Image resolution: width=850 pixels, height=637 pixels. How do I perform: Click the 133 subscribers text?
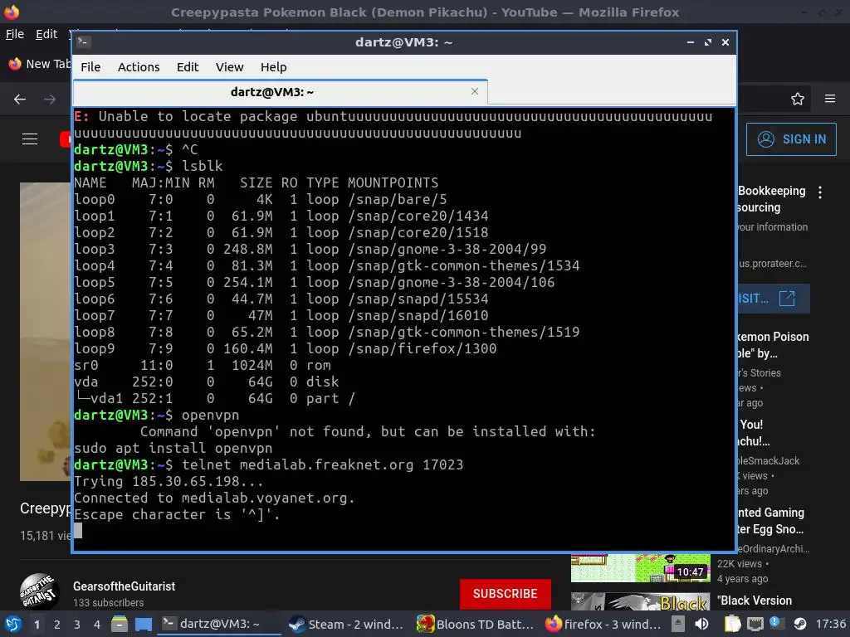(109, 602)
